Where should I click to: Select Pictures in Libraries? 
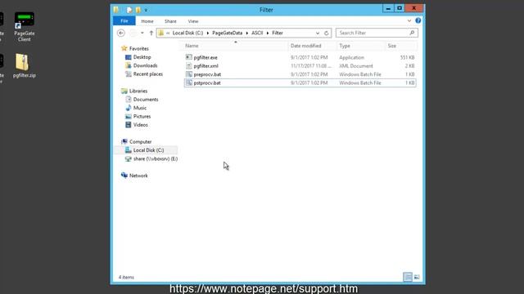(x=142, y=116)
